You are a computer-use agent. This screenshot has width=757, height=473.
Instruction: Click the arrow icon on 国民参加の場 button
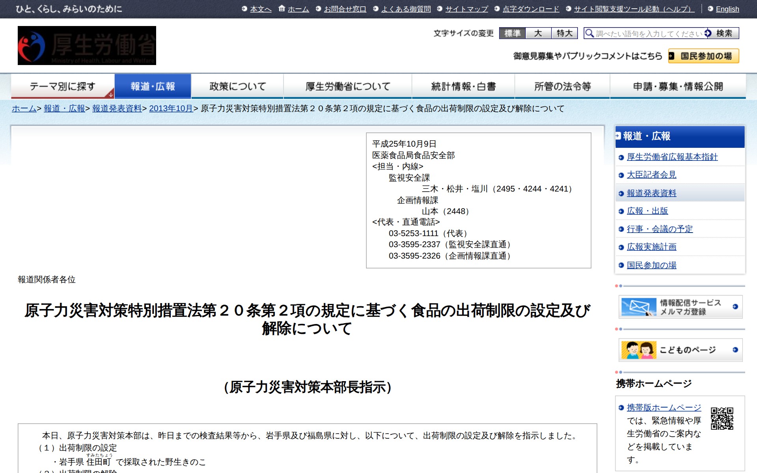[x=671, y=56]
